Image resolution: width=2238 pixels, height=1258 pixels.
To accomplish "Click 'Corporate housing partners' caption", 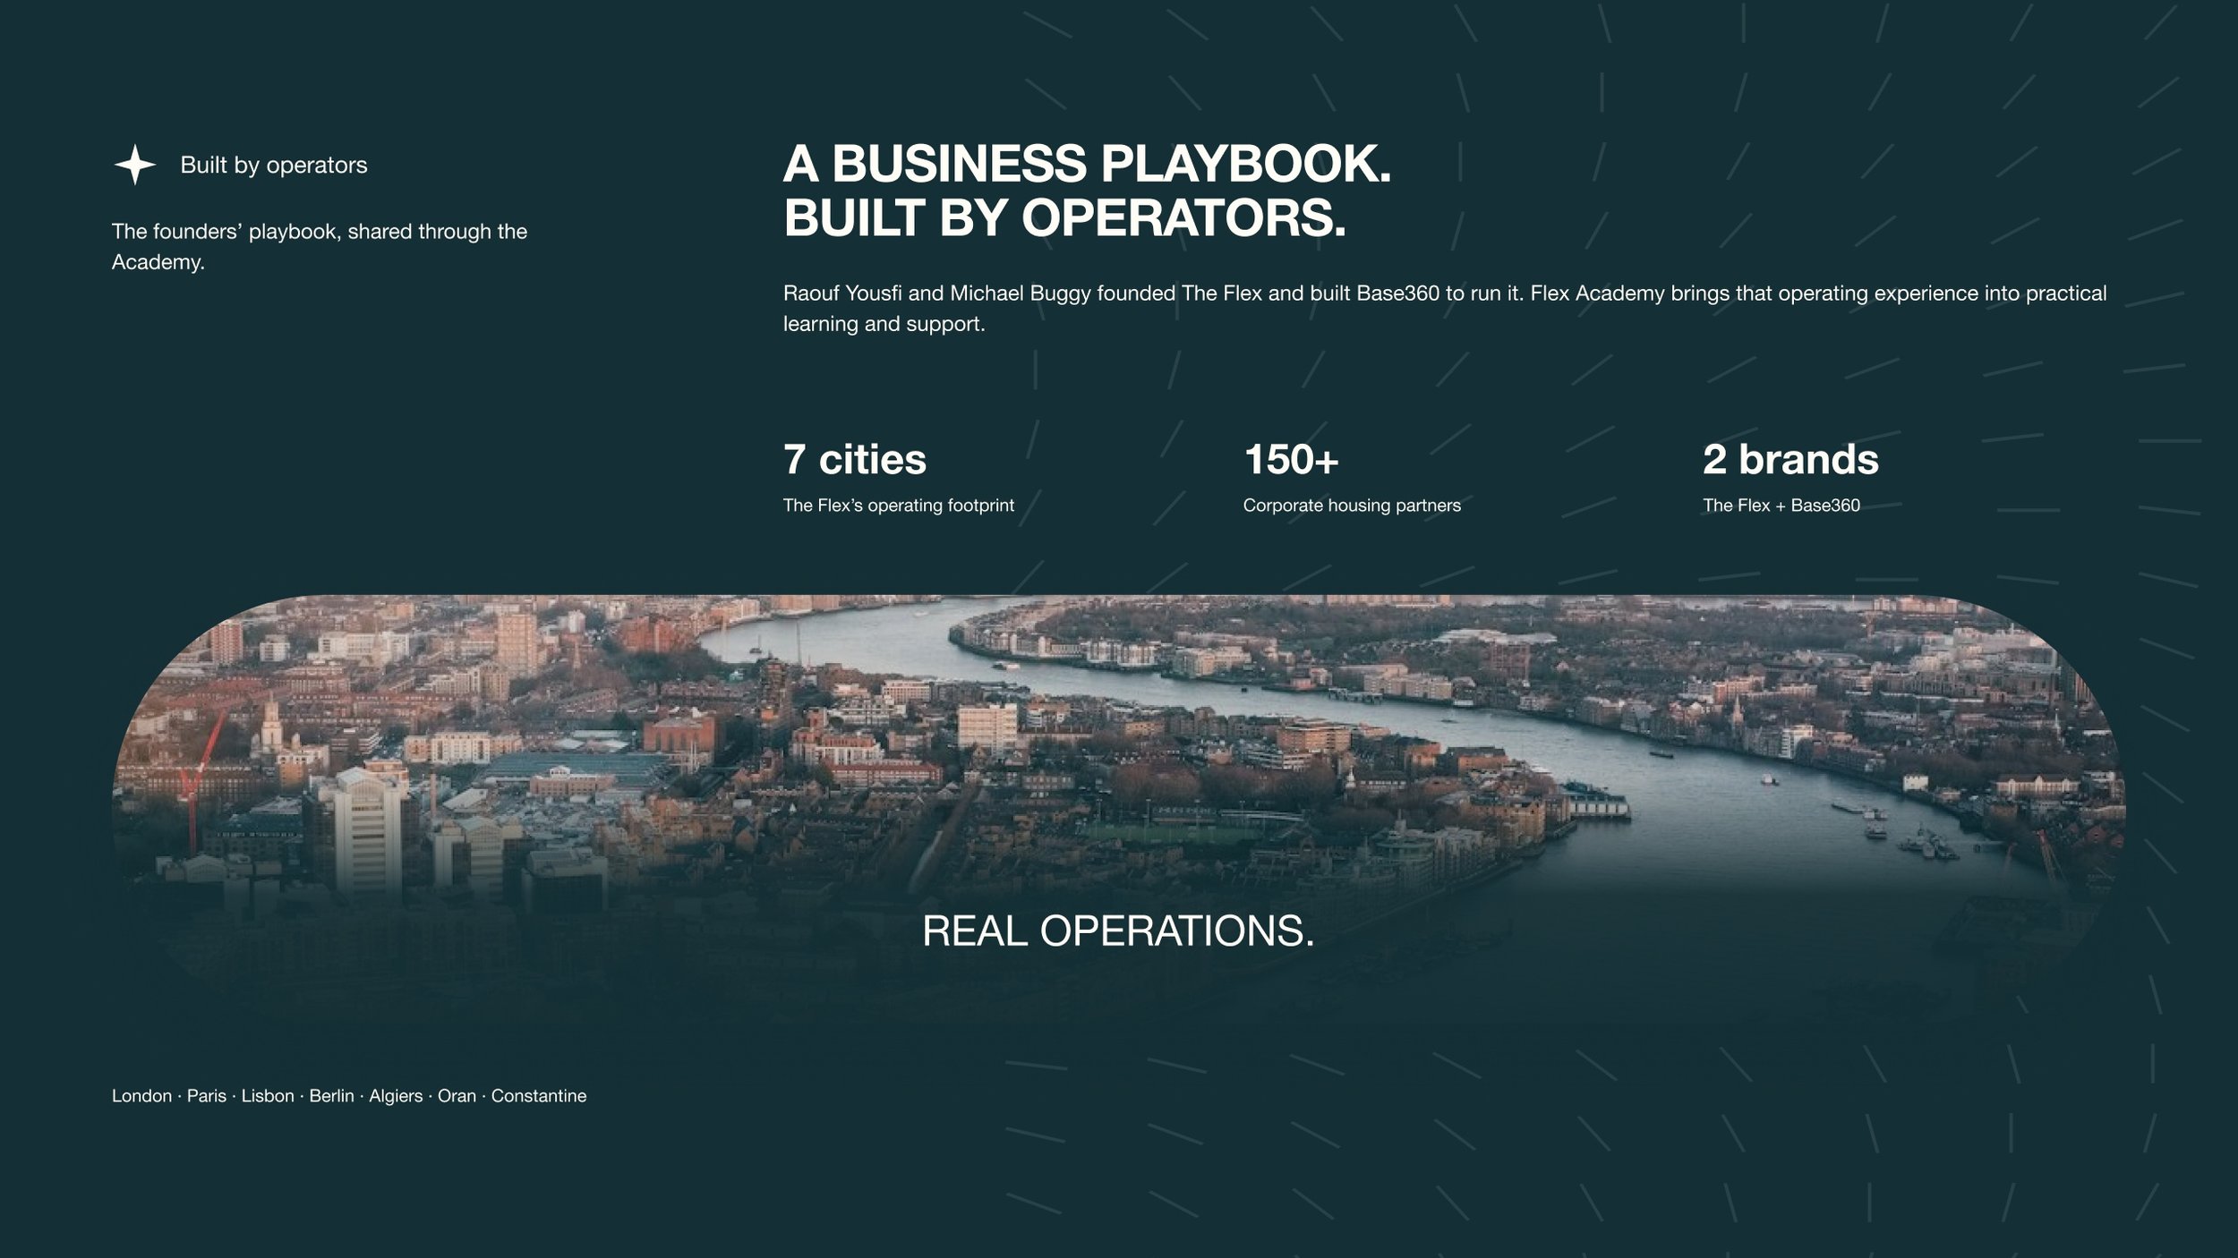I will 1352,506.
